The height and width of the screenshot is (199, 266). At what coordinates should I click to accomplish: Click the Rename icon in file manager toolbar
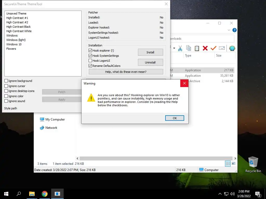pyautogui.click(x=222, y=48)
